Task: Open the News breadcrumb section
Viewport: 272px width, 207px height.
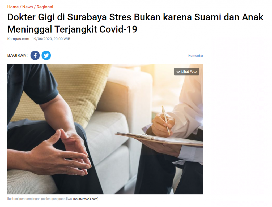Action: 28,7
